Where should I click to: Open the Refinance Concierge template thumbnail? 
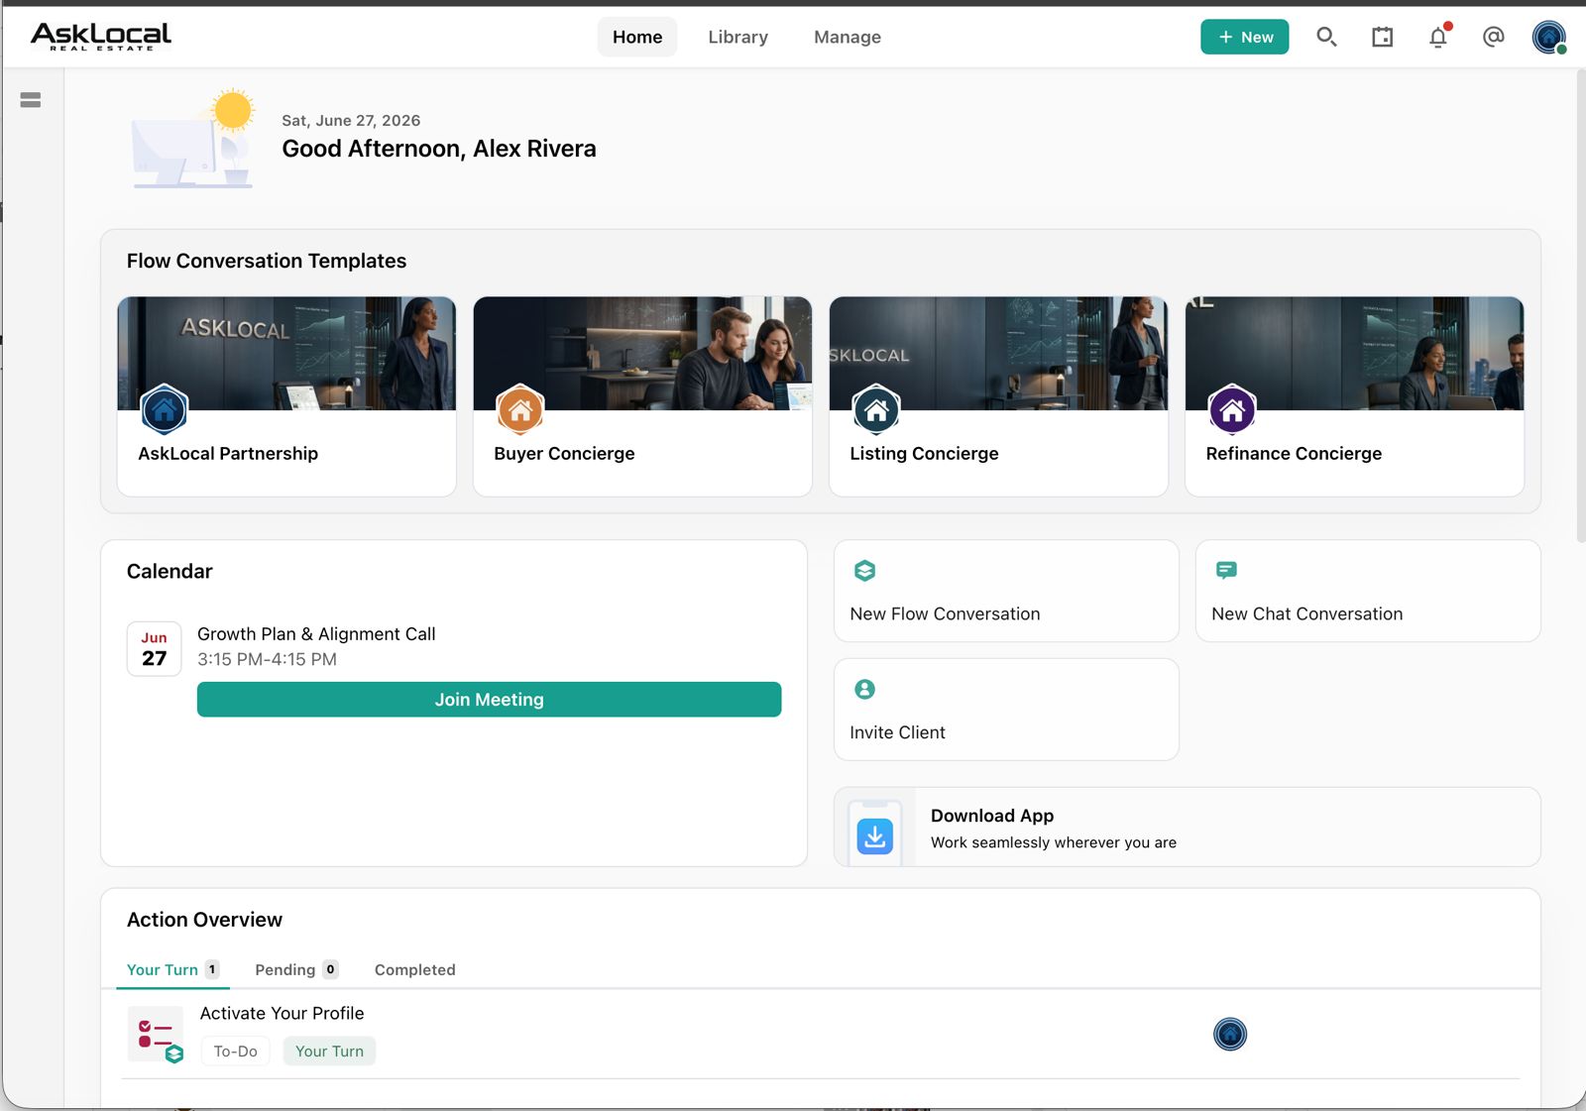point(1354,354)
